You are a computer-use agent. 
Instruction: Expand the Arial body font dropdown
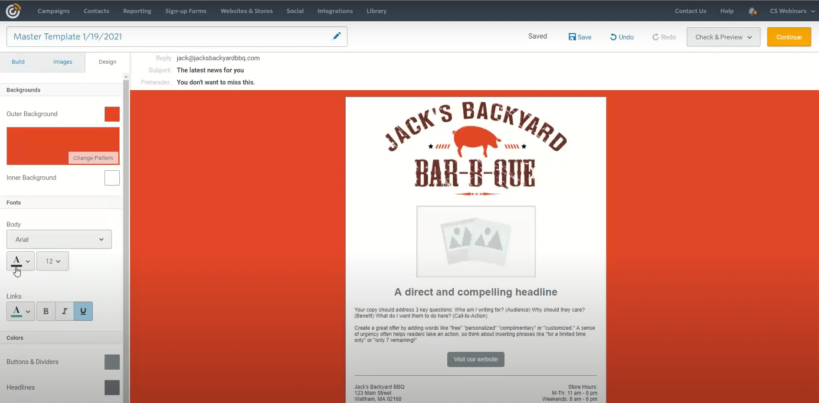(x=59, y=240)
